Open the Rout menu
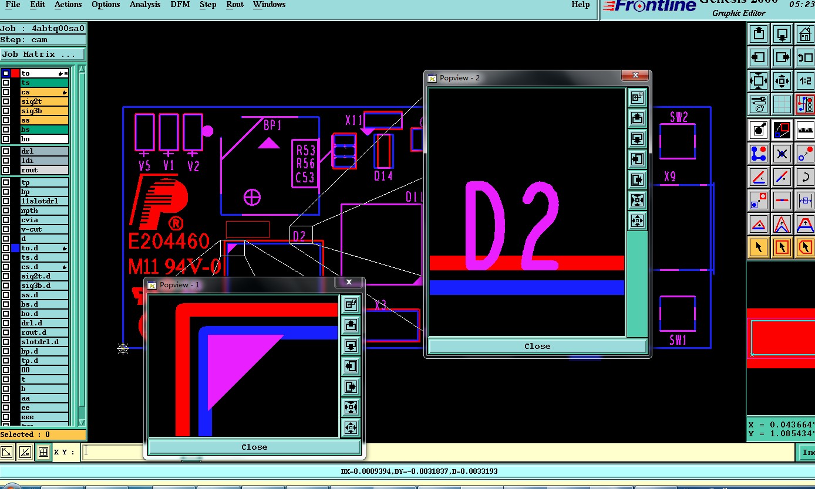This screenshot has height=489, width=815. click(x=235, y=5)
